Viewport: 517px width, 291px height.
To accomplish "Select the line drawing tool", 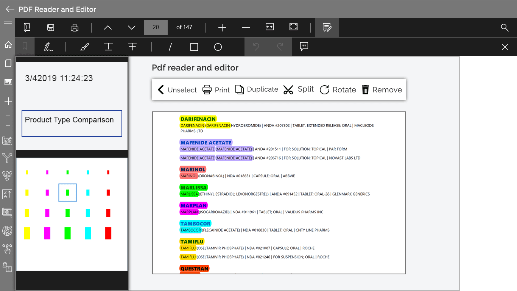I will point(170,47).
